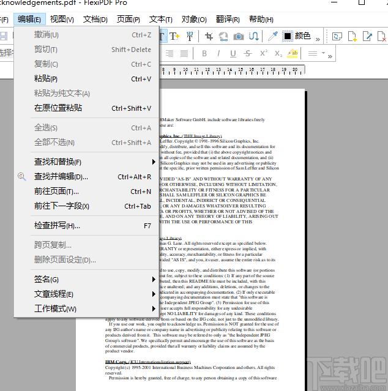The width and height of the screenshot is (388, 391).
Task: Expand the formatting toolbar overflow chevron
Action: click(330, 56)
